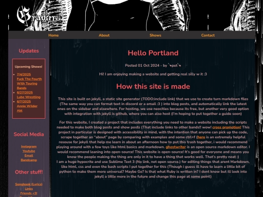Click the 'How this site is made' heading
The width and height of the screenshot is (263, 197).
tap(153, 87)
